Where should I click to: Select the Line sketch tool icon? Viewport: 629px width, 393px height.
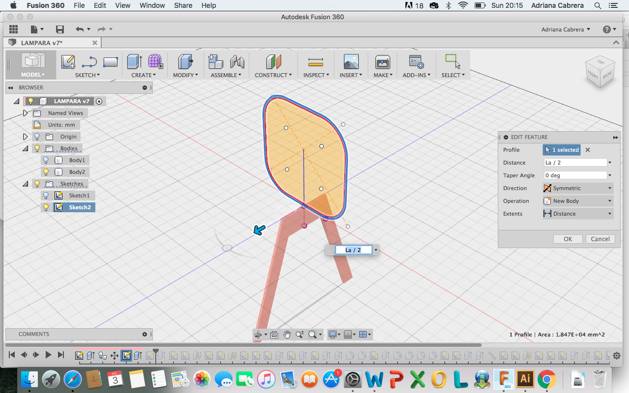[89, 62]
